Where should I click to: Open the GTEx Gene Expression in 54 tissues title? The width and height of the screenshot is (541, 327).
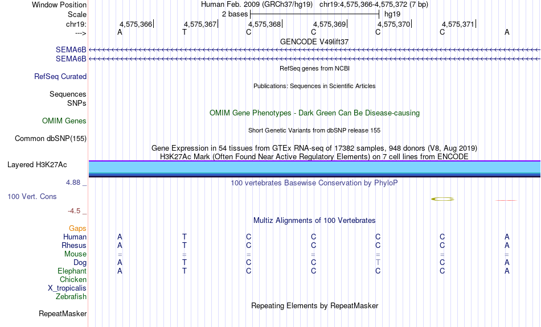[x=314, y=148]
